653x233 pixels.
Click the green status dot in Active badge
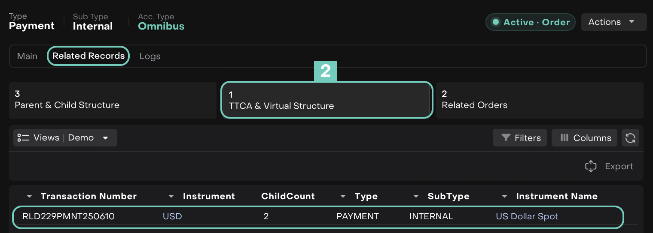(x=496, y=22)
